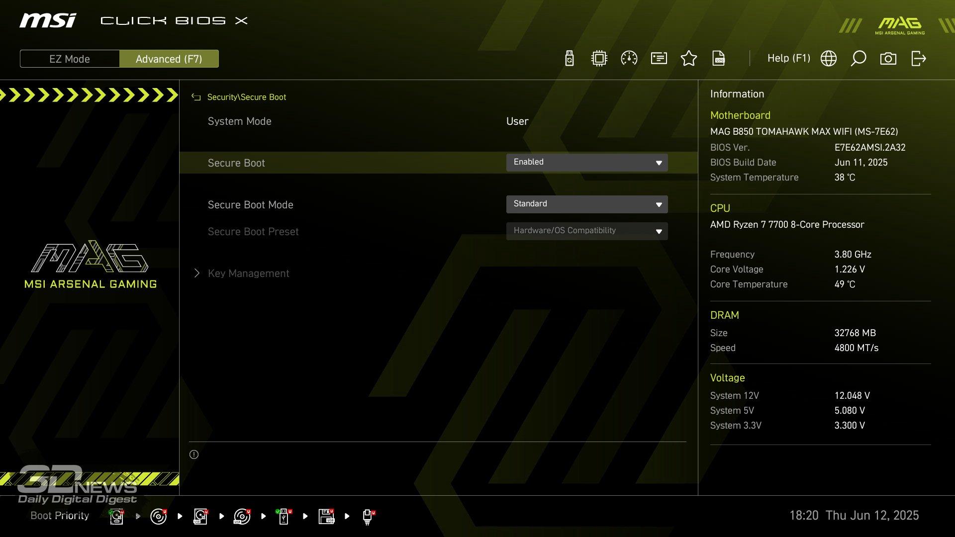The height and width of the screenshot is (537, 955).
Task: Take screenshot with camera icon
Action: [x=888, y=58]
